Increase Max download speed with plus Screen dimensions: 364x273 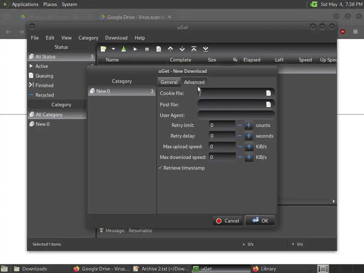click(248, 157)
